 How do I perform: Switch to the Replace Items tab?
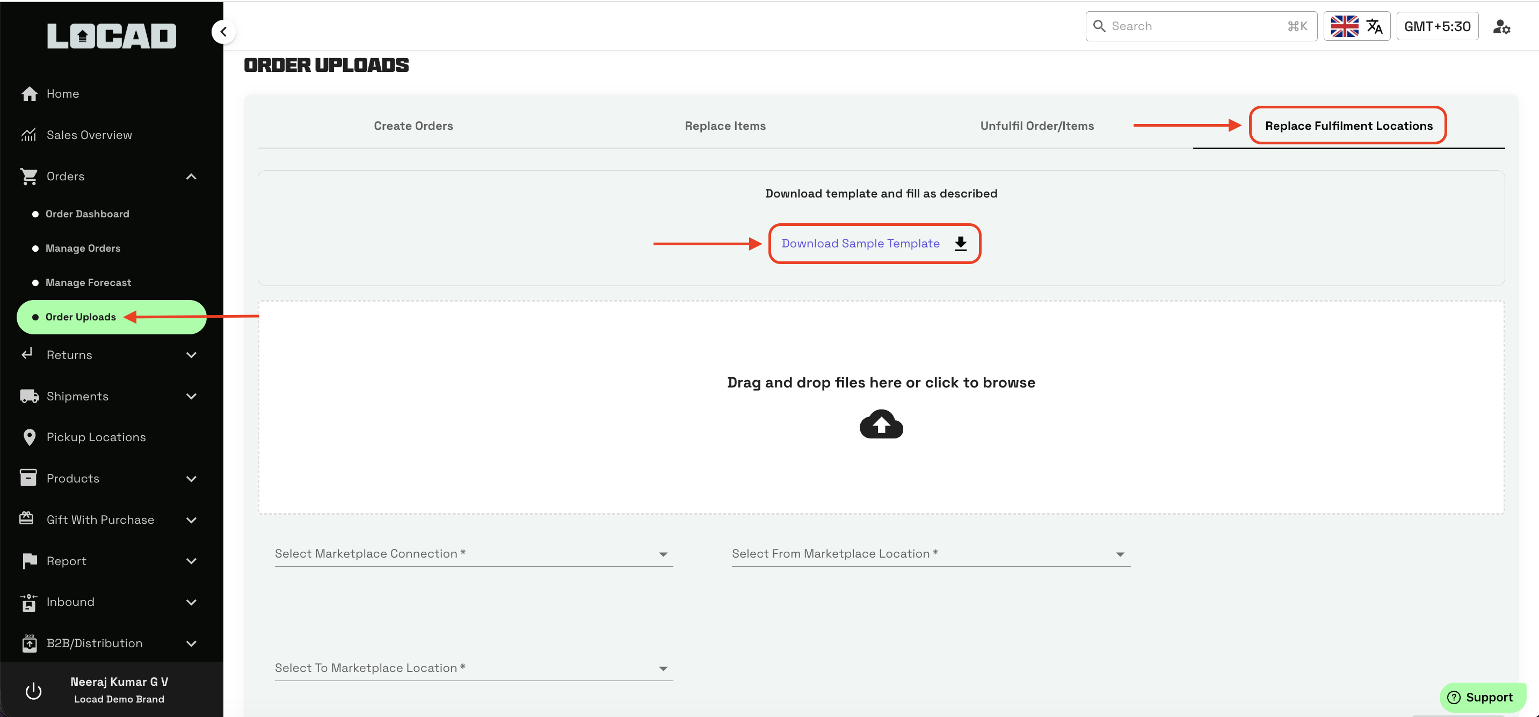click(725, 126)
